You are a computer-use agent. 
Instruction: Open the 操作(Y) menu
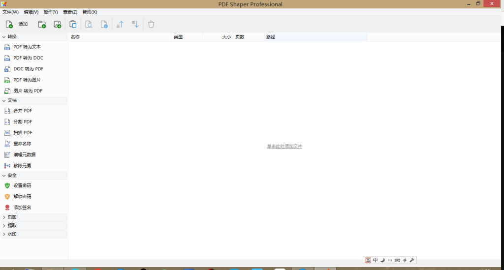coord(51,12)
